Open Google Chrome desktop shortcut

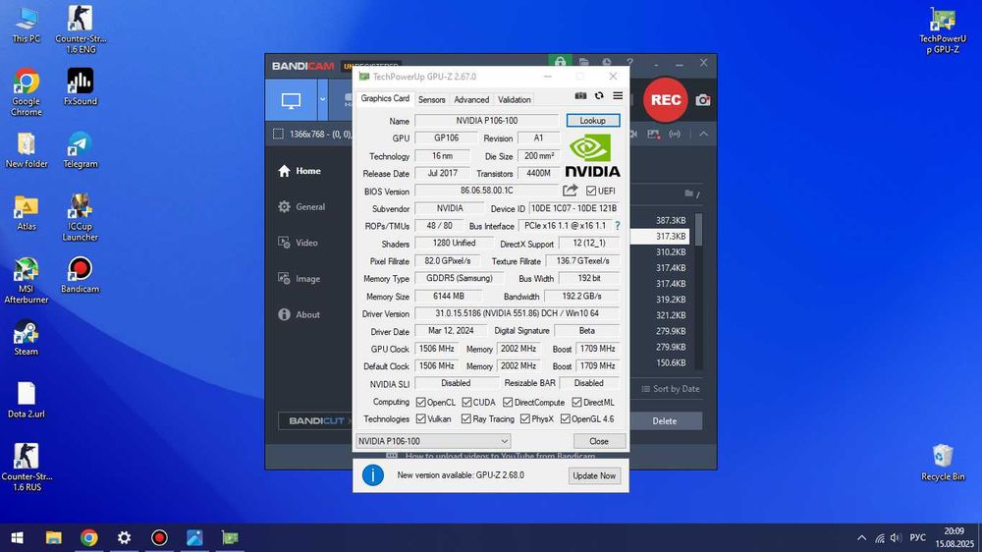click(27, 92)
